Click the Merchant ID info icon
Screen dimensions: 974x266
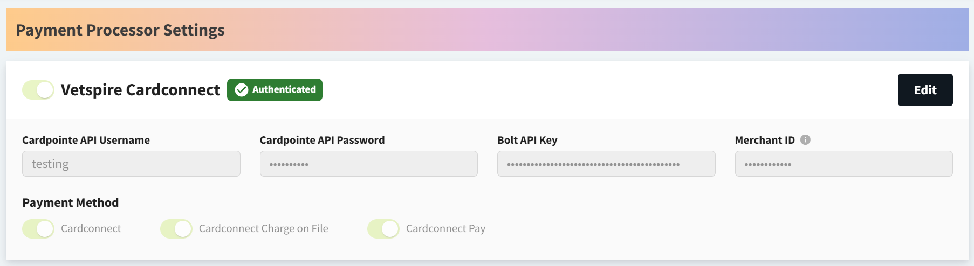(x=805, y=140)
